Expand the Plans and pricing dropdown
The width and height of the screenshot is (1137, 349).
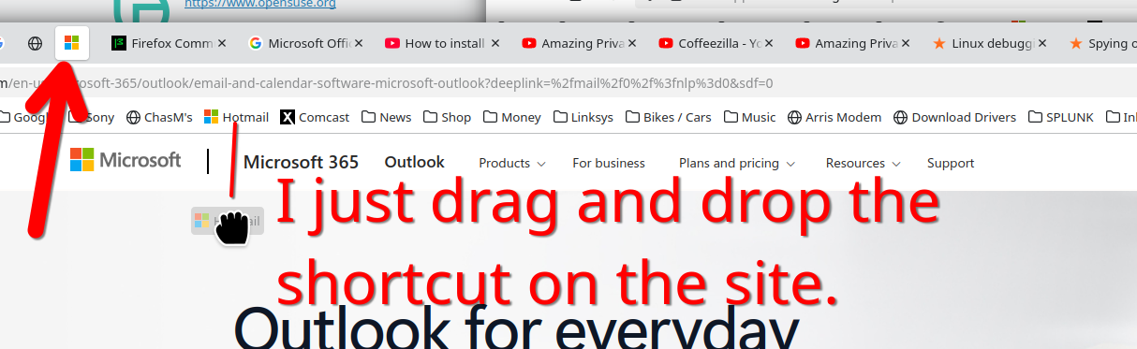(737, 163)
